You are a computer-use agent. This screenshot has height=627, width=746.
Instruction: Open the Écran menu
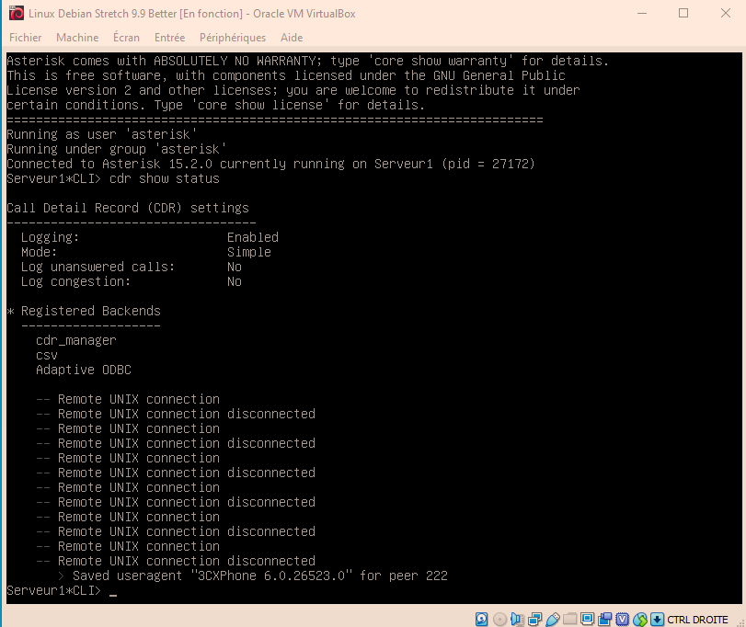(x=127, y=38)
